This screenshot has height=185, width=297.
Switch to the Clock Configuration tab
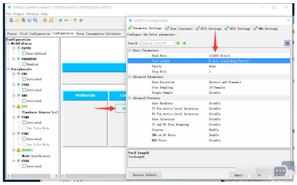[x=35, y=33]
